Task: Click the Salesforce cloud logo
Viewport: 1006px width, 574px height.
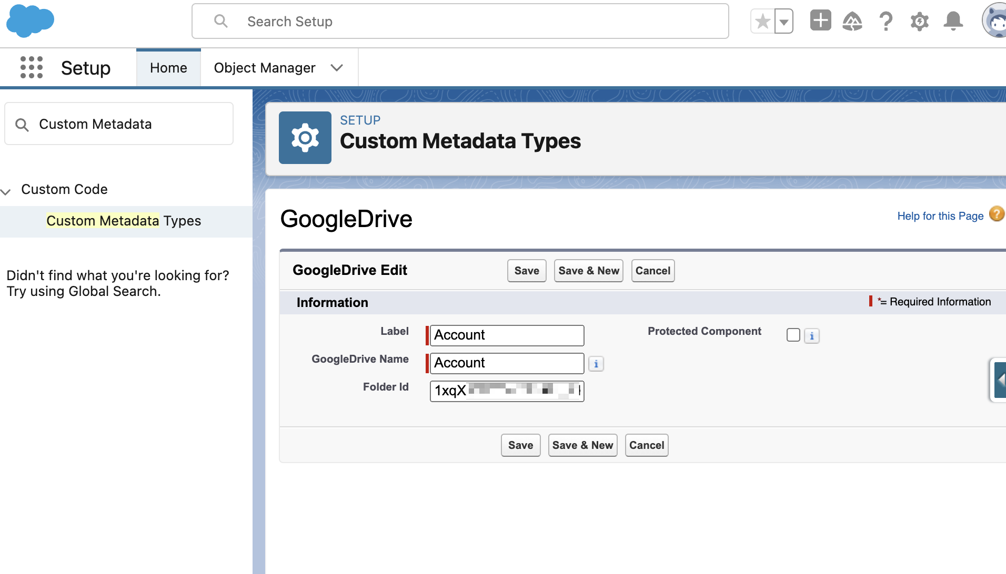Action: pos(30,21)
